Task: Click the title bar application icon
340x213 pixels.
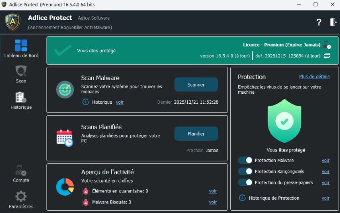Action: coord(4,5)
